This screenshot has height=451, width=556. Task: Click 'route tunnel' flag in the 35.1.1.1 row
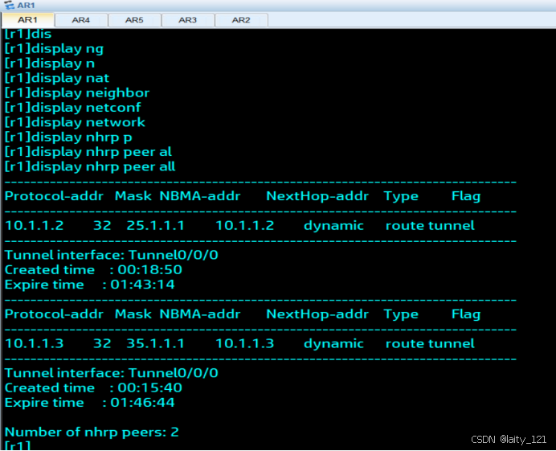430,343
